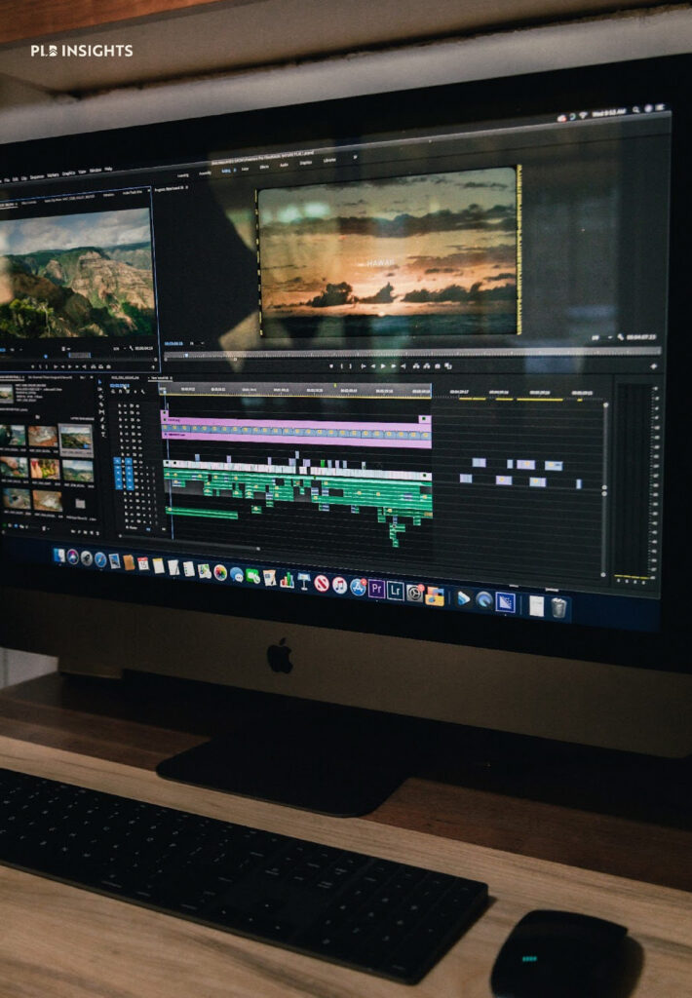Switch to the Audio workspace tab
692x998 pixels.
tap(284, 164)
